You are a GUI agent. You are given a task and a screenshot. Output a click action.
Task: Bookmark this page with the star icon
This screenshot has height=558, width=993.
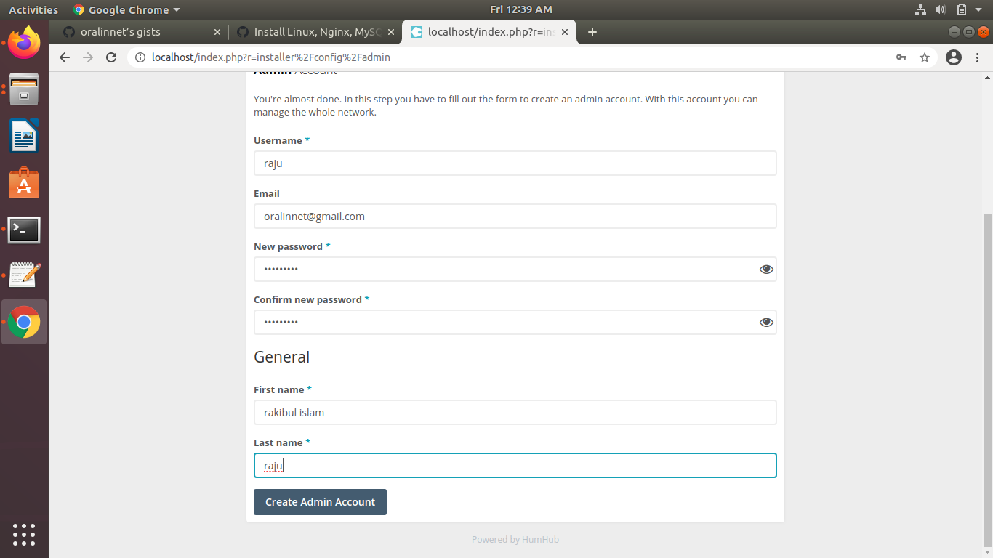pyautogui.click(x=924, y=57)
